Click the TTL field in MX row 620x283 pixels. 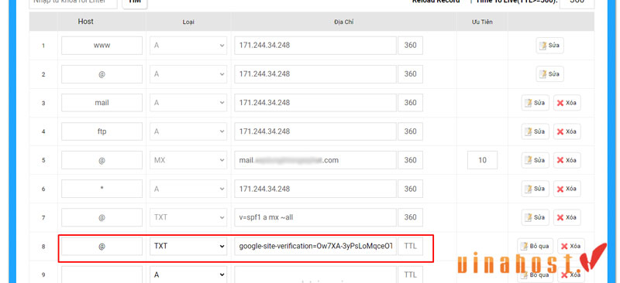411,160
